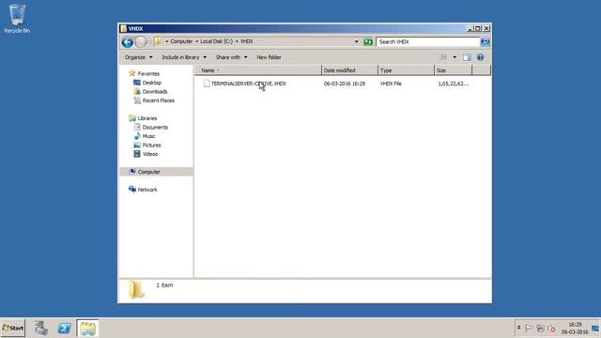Sort by the Size column

pos(453,70)
